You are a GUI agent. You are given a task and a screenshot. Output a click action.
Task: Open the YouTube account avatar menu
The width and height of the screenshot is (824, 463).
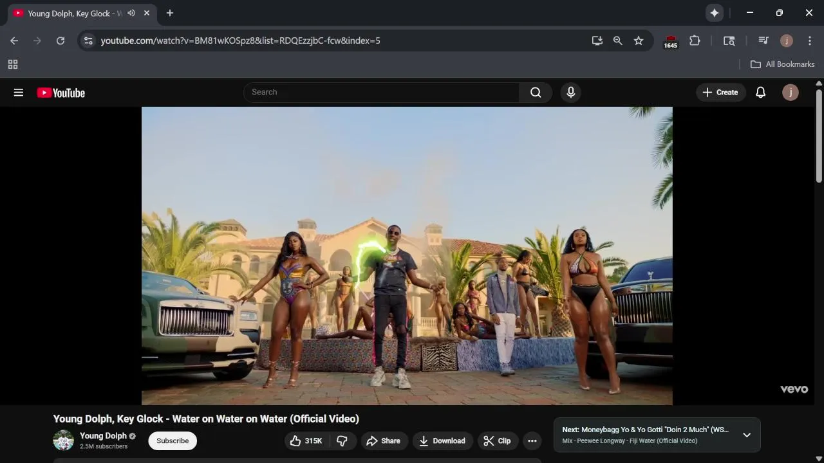click(790, 93)
